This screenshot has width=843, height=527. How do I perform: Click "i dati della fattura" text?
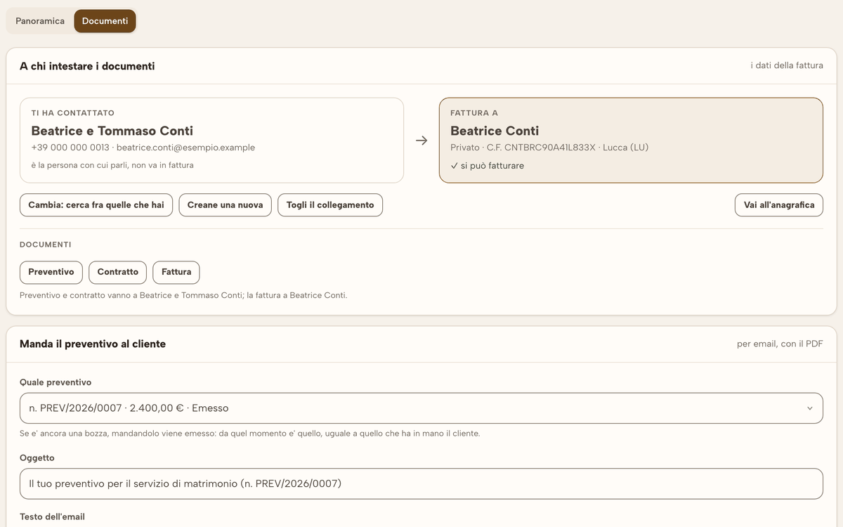coord(787,65)
